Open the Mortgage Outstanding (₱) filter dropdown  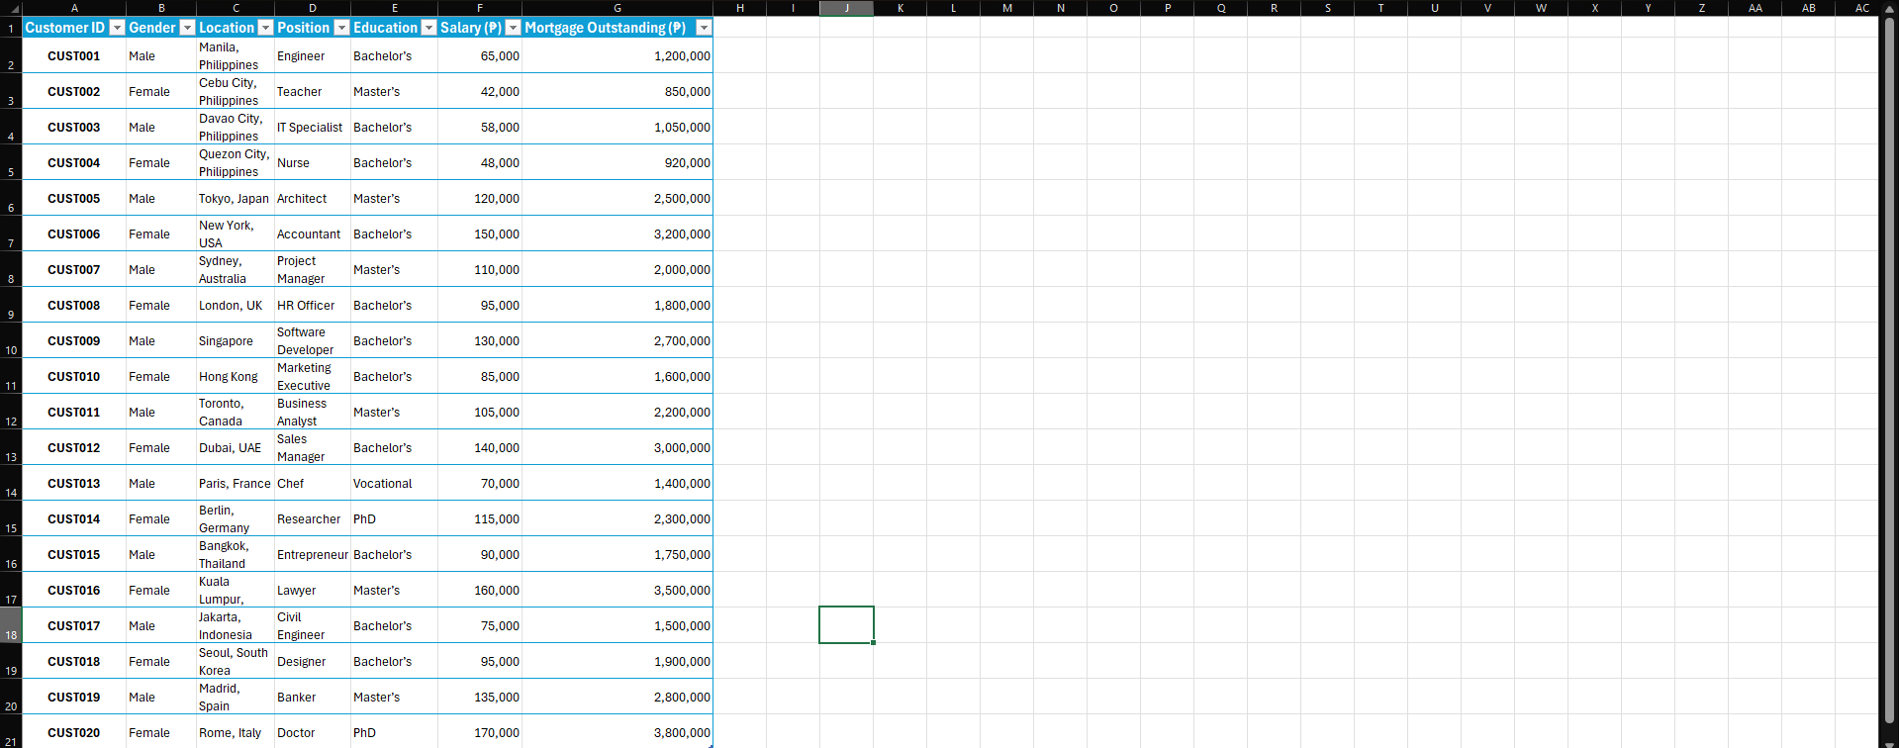[704, 28]
